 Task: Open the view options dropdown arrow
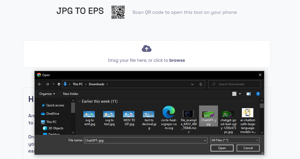[240, 94]
